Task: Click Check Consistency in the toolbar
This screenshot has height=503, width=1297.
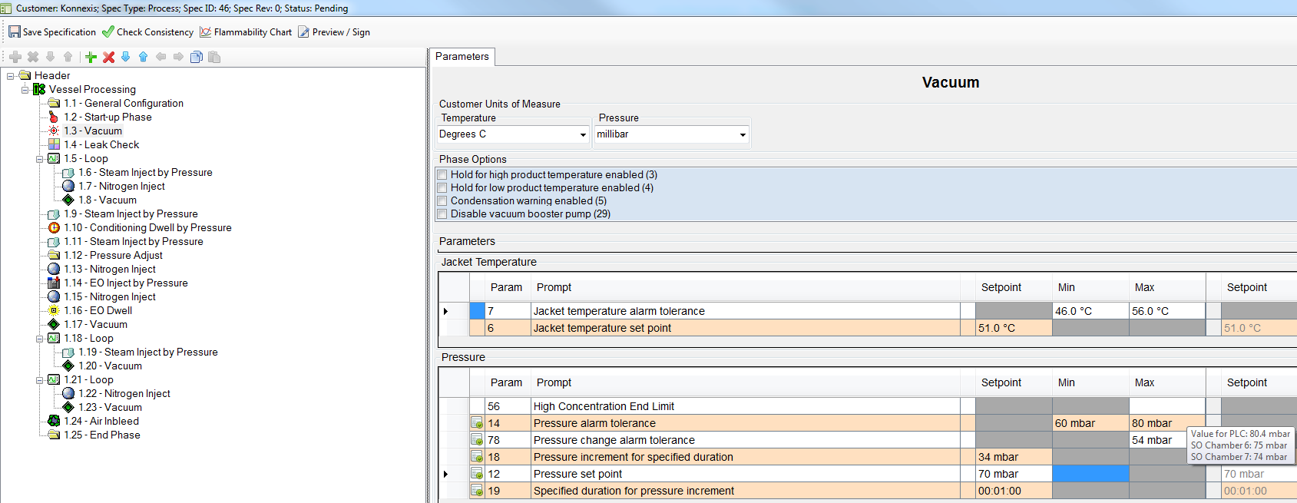Action: pyautogui.click(x=147, y=32)
